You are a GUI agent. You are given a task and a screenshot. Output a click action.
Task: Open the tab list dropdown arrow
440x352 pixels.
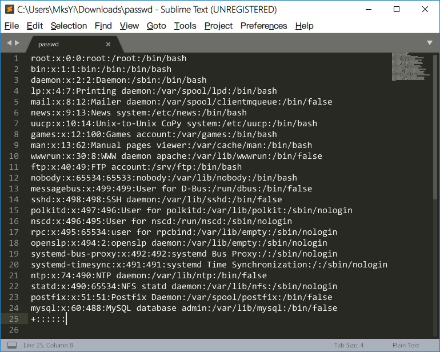click(430, 43)
